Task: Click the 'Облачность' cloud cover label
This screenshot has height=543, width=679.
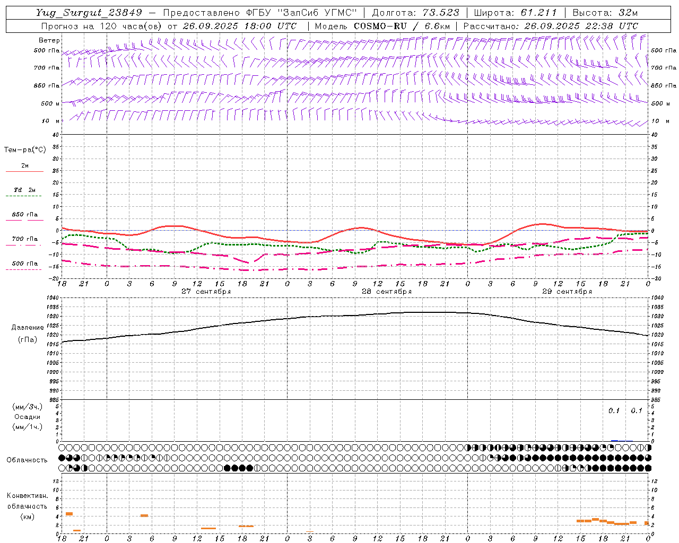Action: pyautogui.click(x=27, y=460)
